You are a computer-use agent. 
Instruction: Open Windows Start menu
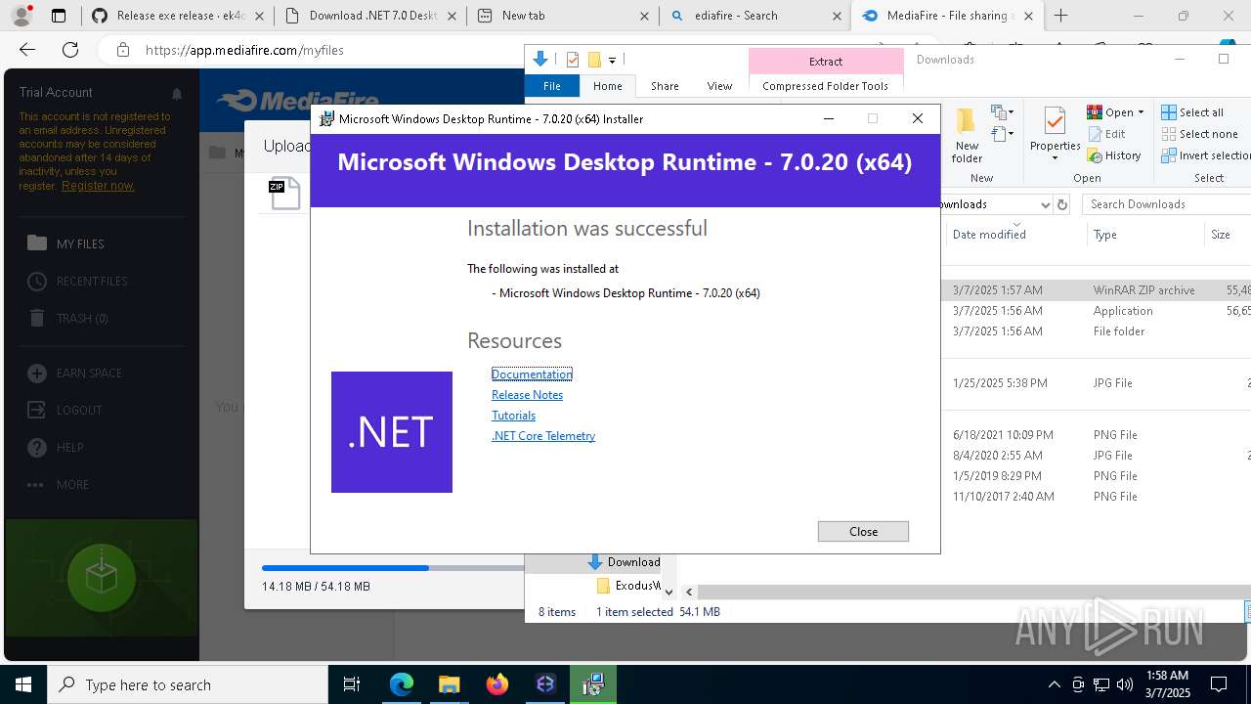coord(23,684)
